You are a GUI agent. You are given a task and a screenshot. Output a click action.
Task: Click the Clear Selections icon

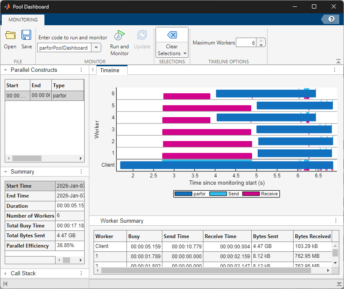pyautogui.click(x=172, y=35)
